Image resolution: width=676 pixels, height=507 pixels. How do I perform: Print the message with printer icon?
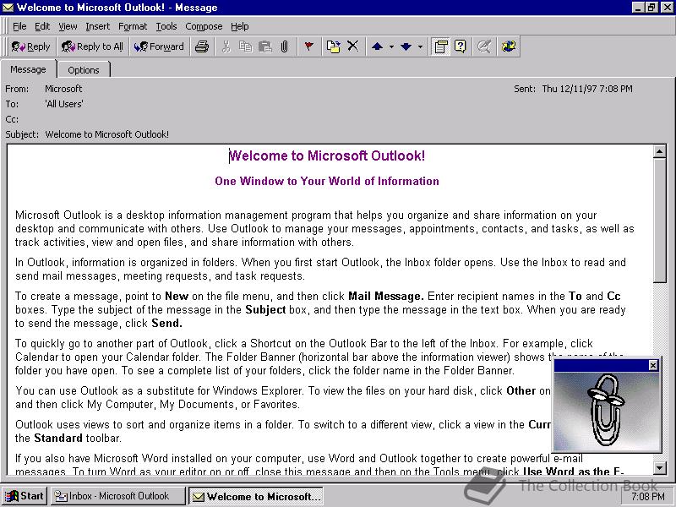[x=201, y=46]
